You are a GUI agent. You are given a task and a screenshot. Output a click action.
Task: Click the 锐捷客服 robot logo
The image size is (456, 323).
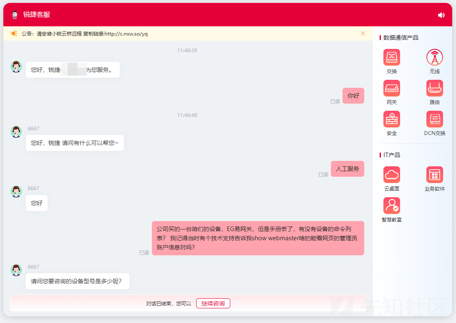click(x=15, y=15)
